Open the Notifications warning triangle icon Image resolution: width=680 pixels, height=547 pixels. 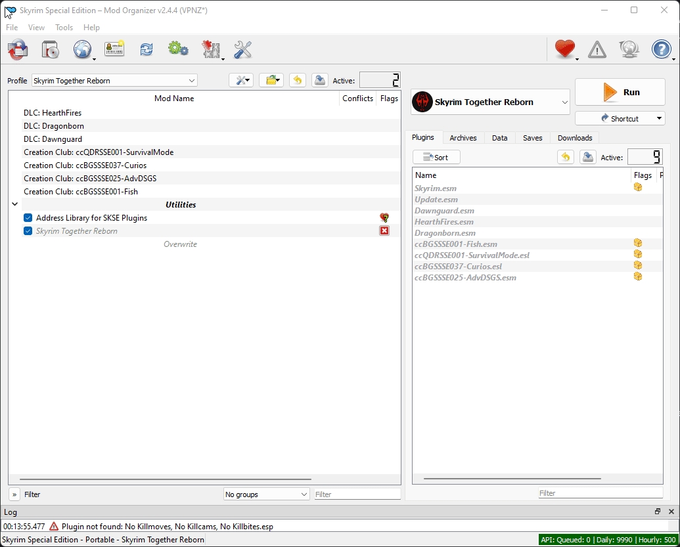point(597,50)
